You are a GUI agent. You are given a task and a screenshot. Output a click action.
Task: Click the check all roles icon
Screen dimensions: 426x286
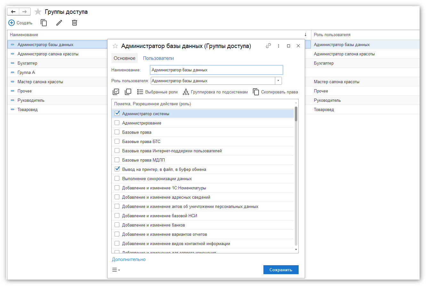tap(116, 92)
